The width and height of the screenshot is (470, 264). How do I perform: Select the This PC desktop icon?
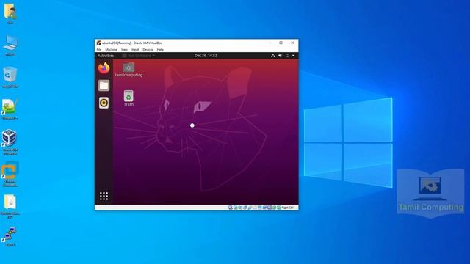pos(10,45)
